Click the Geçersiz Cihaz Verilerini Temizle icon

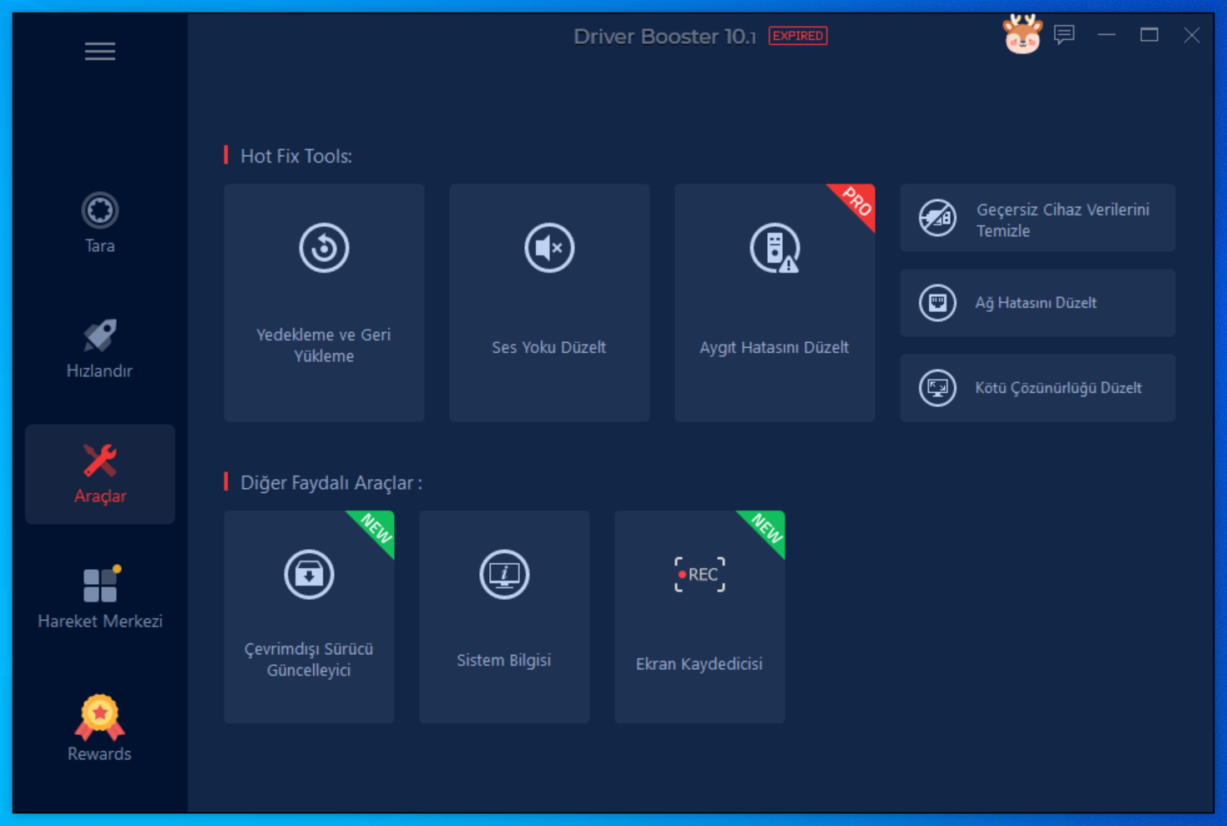pyautogui.click(x=937, y=219)
